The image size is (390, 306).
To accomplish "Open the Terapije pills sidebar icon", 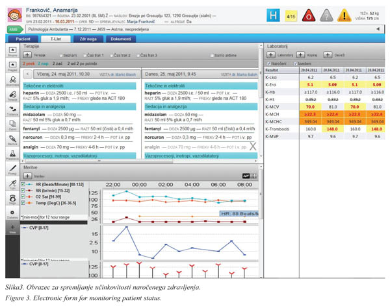I will [12, 95].
